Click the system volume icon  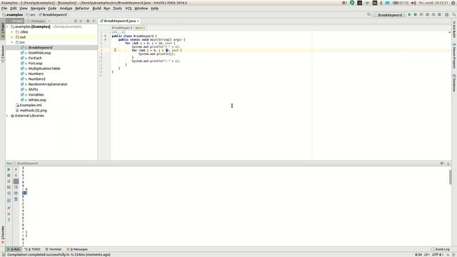pos(413,3)
